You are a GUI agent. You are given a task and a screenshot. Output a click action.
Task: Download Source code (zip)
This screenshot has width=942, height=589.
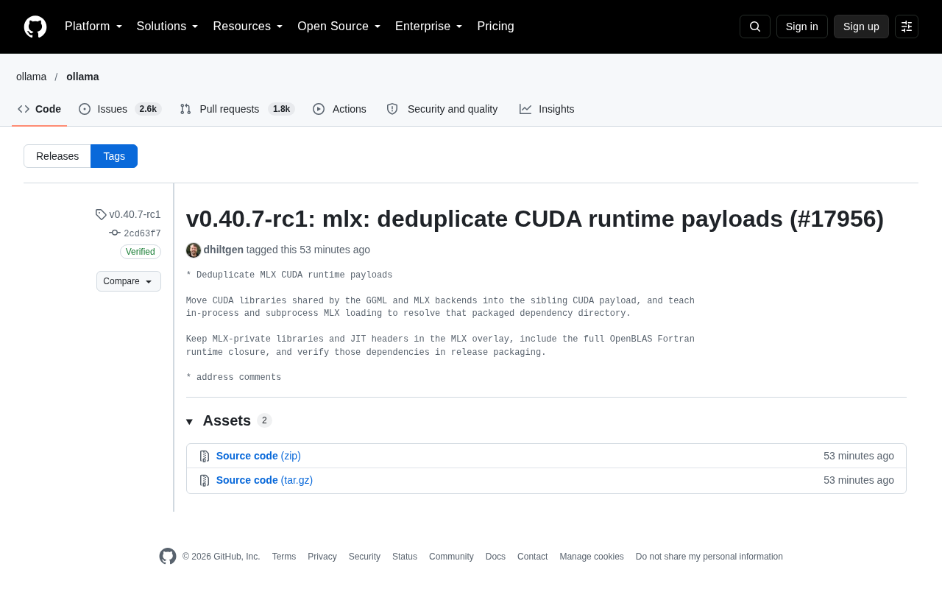pos(258,456)
